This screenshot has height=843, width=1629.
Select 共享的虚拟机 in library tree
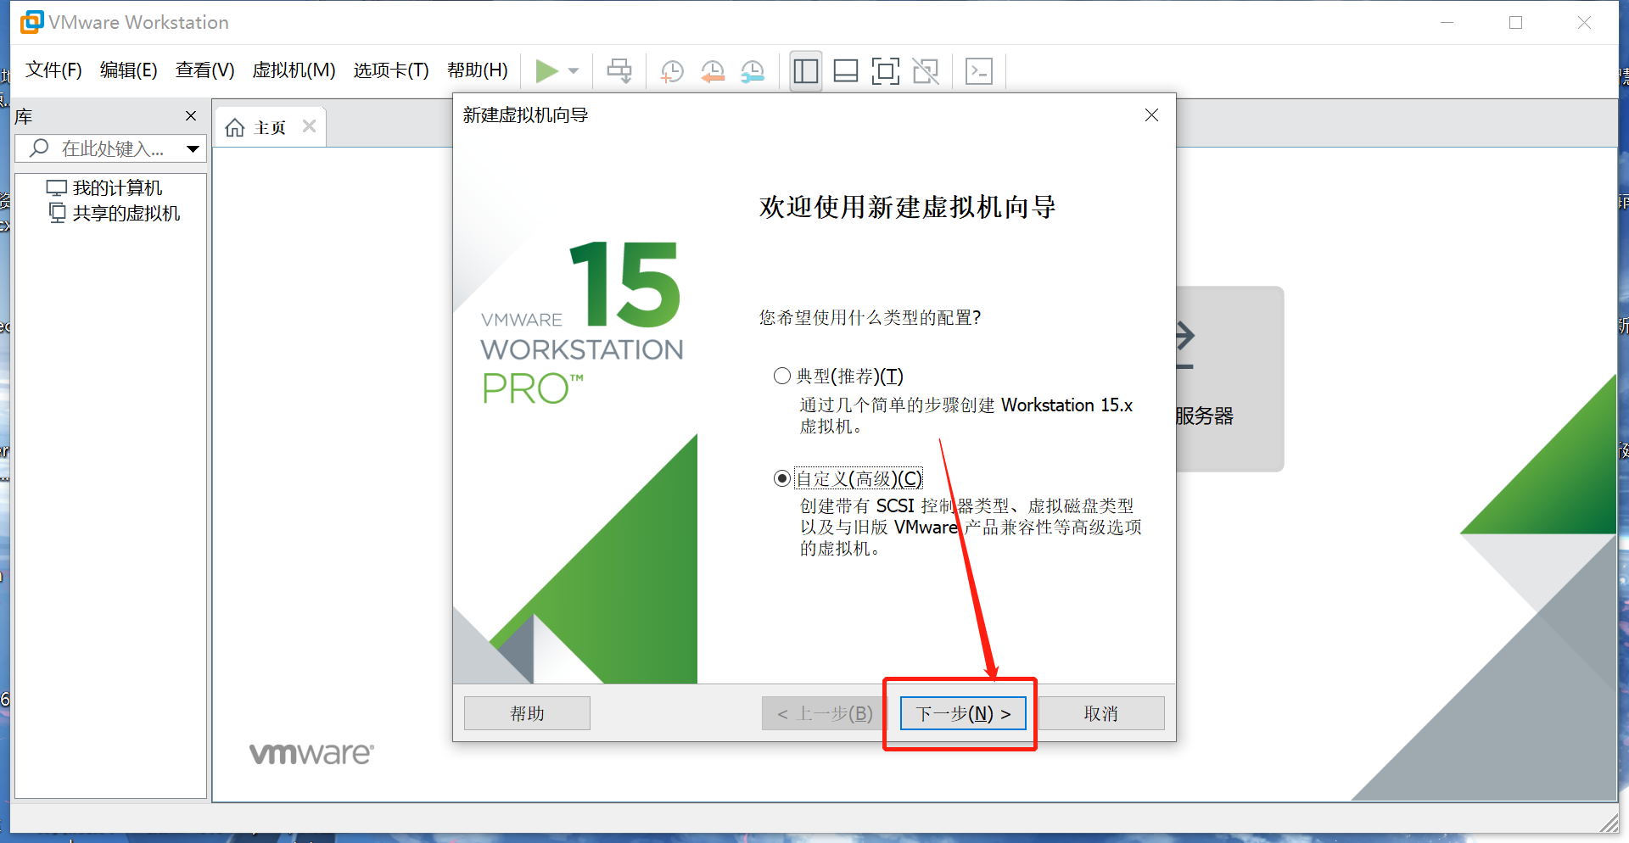115,213
